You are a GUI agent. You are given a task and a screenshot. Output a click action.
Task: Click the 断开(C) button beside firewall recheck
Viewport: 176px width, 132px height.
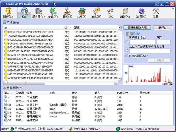[163, 28]
